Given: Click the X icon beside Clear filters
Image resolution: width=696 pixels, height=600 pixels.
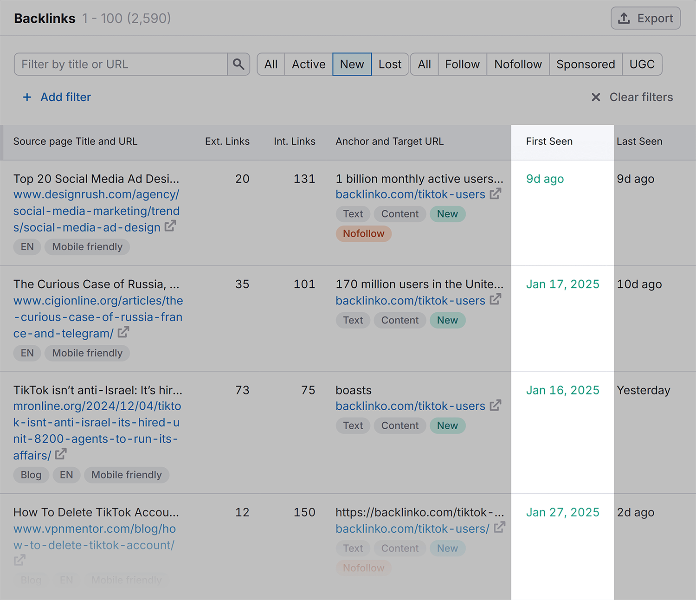Looking at the screenshot, I should pyautogui.click(x=596, y=97).
